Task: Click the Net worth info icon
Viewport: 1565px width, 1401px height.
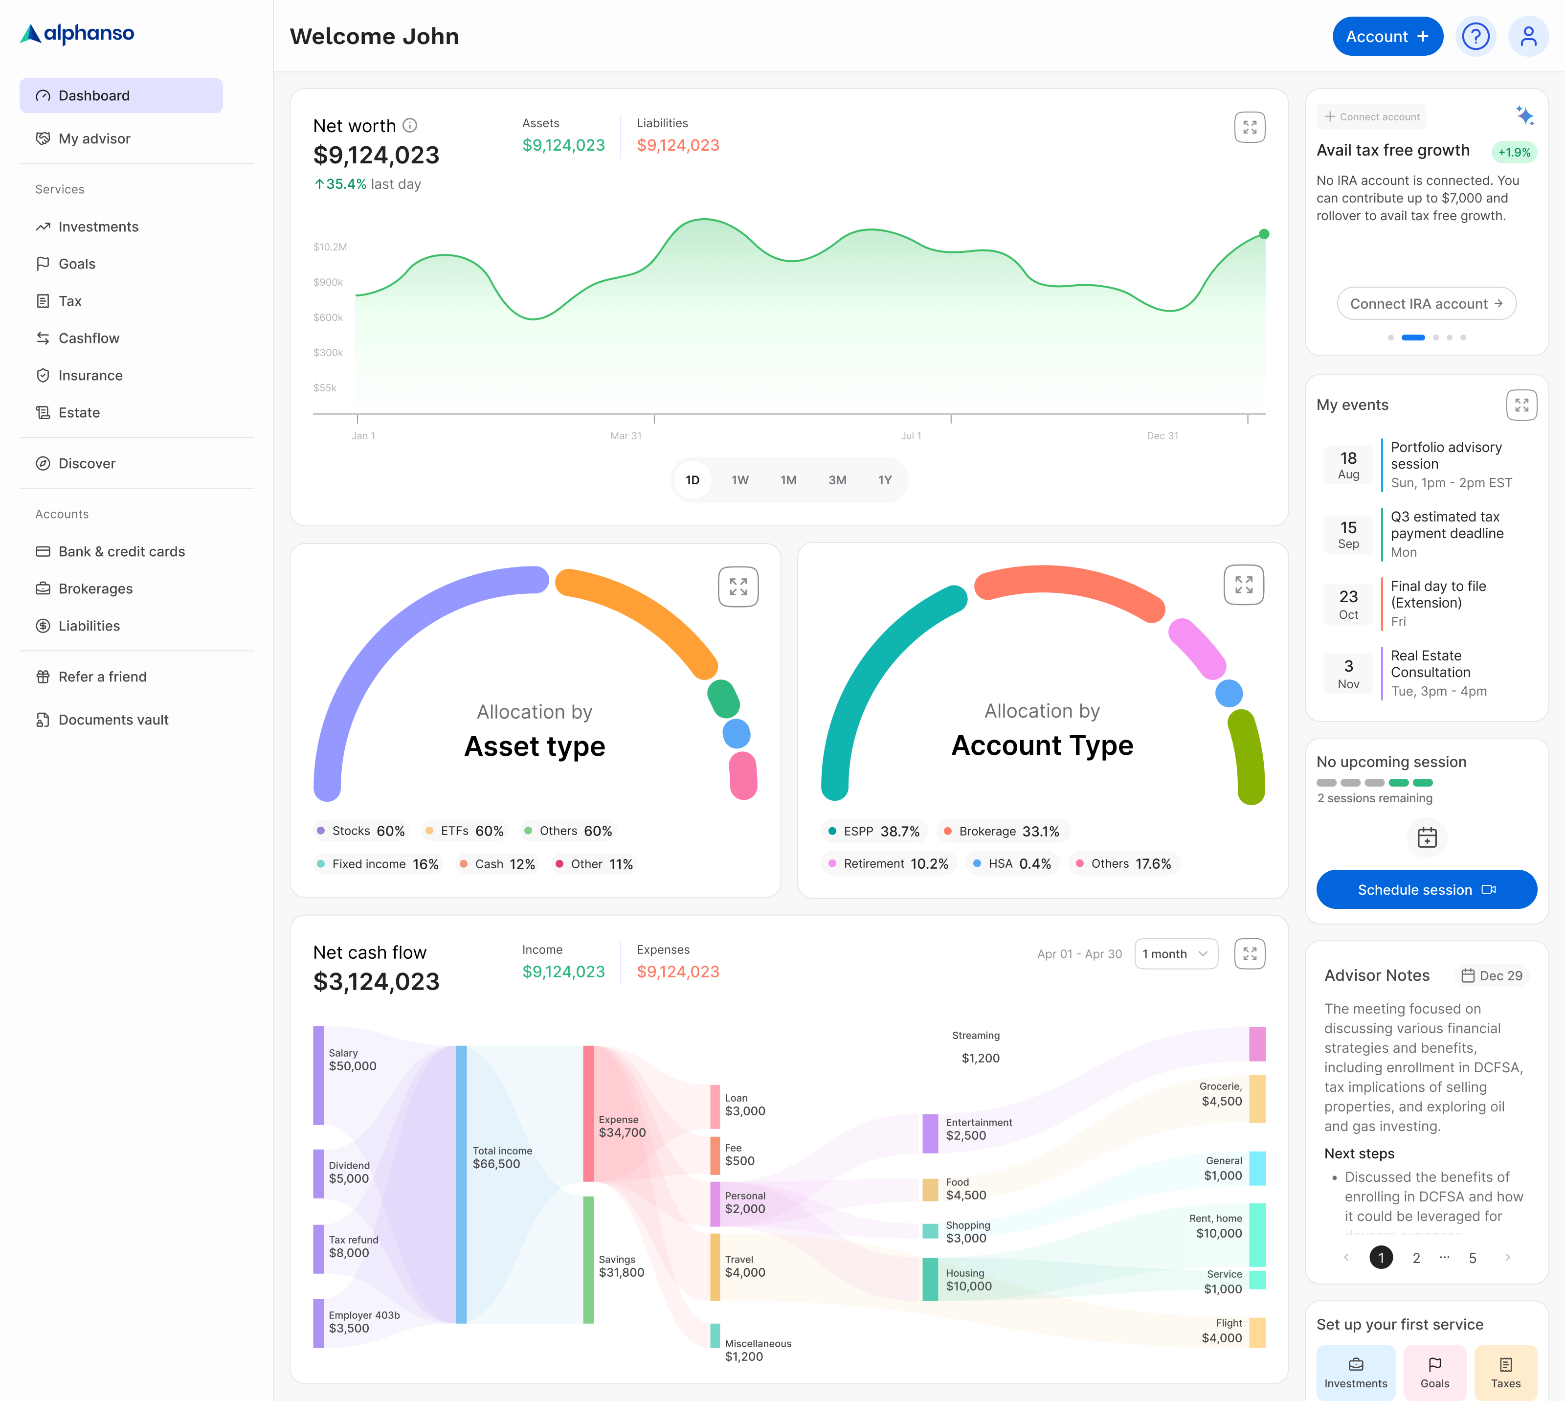Action: (x=410, y=126)
